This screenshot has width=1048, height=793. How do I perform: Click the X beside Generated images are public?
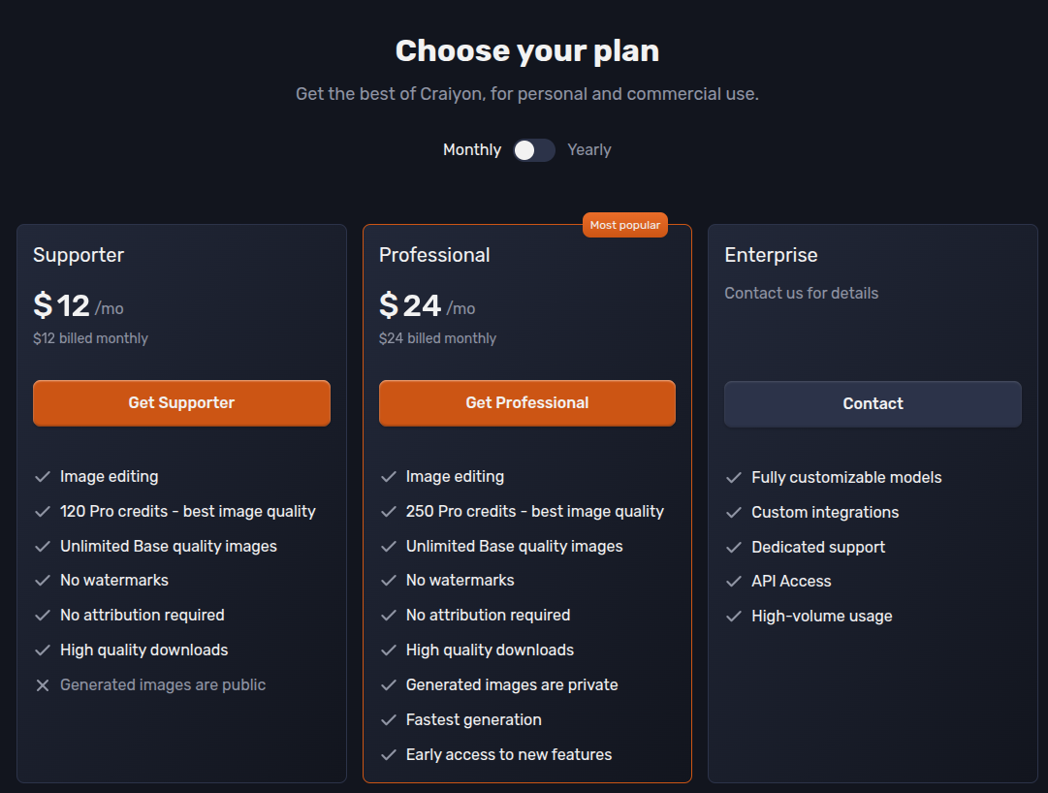(43, 684)
